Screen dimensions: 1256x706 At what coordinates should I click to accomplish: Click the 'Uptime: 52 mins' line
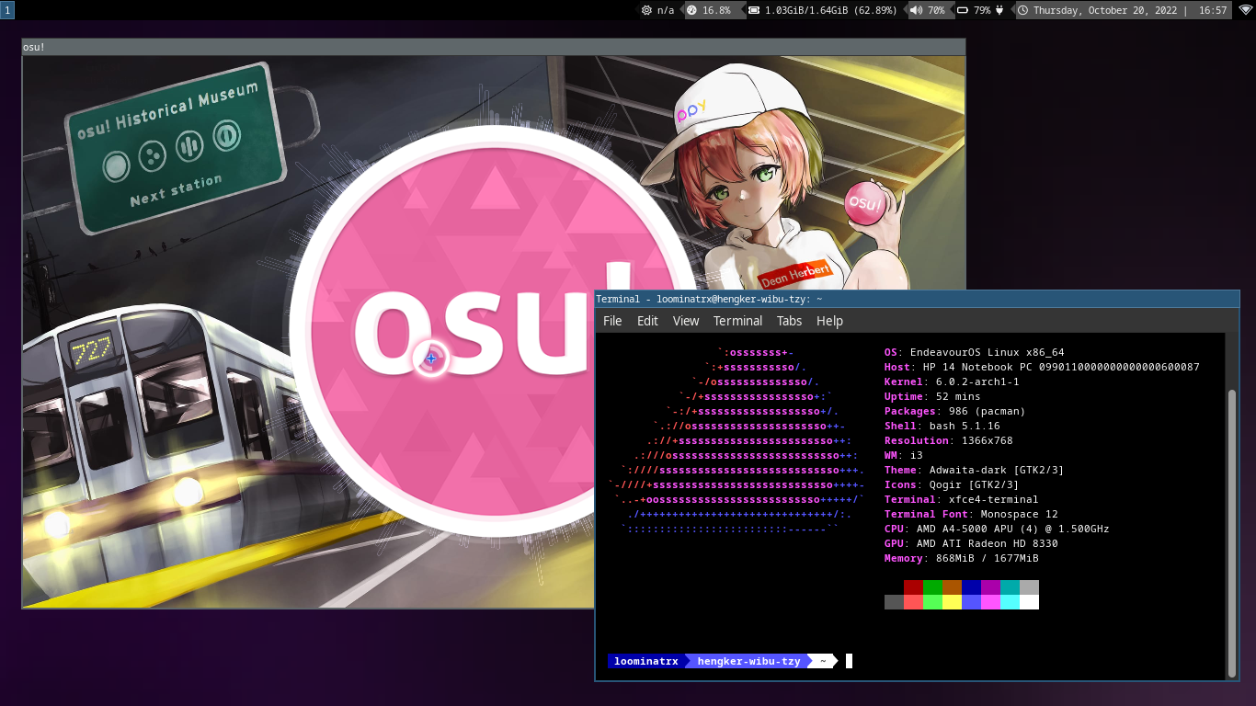(932, 396)
